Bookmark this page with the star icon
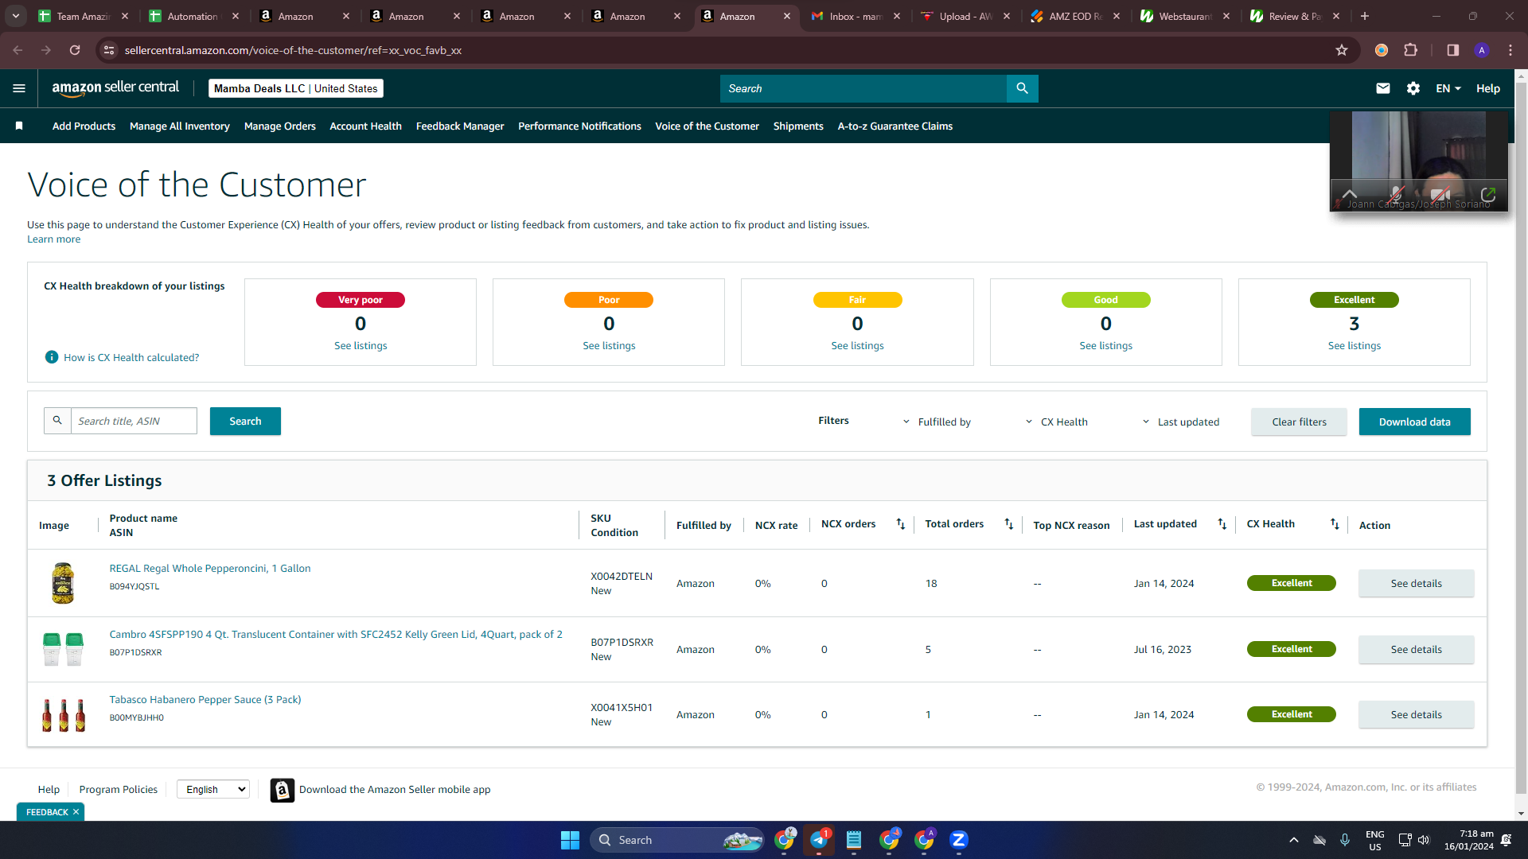 point(1342,50)
